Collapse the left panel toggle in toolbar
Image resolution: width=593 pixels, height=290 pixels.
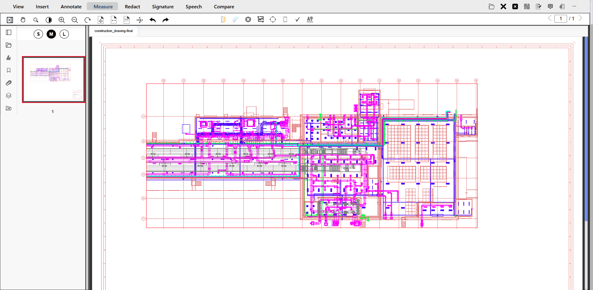pos(10,20)
